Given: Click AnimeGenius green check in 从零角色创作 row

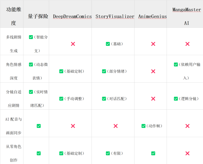Looking at the screenshot, I should click(x=153, y=153).
